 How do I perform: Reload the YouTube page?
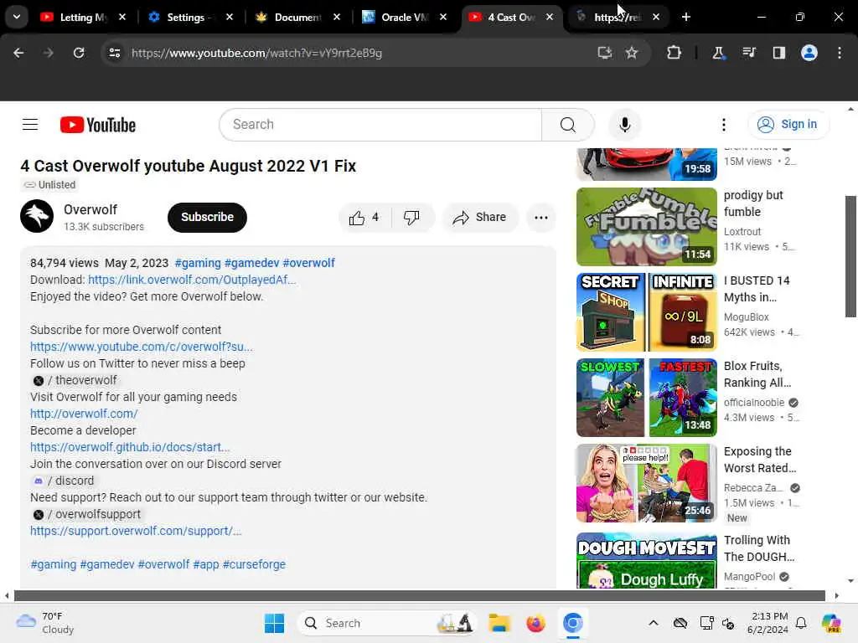pos(79,53)
